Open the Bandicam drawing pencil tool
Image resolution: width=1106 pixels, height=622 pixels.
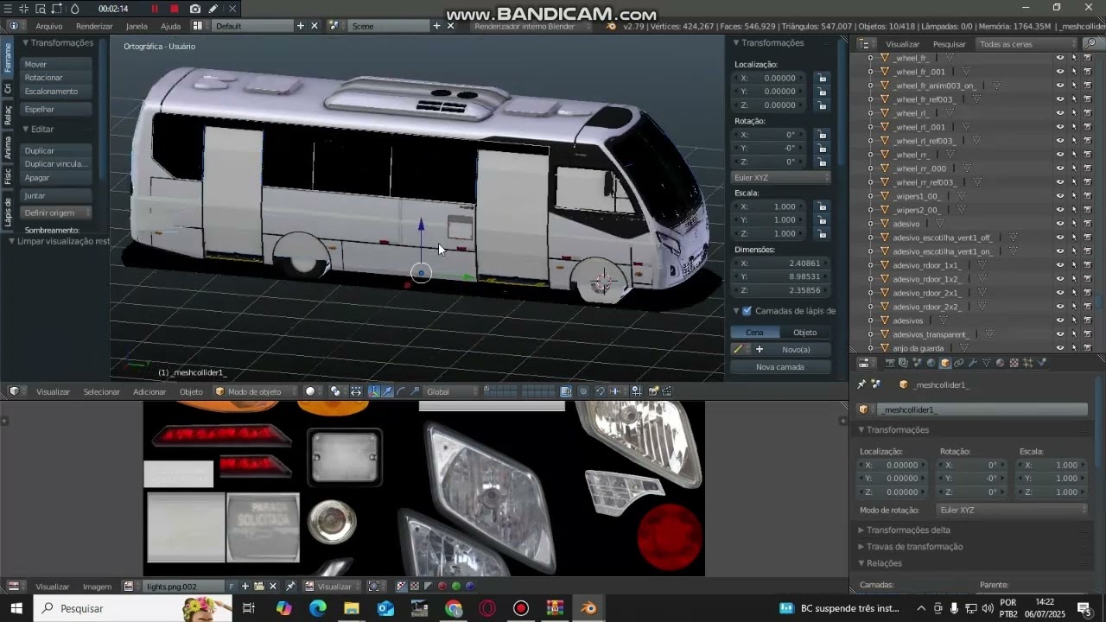click(x=213, y=9)
